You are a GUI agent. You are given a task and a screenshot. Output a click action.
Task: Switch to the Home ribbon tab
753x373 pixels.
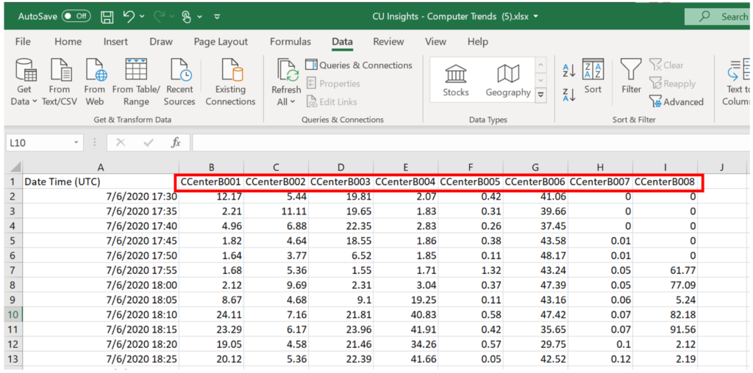click(68, 42)
